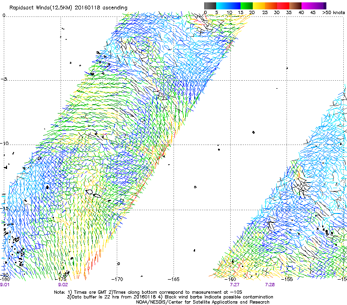Click the green 15-20 knots legend swatch

click(x=247, y=6)
